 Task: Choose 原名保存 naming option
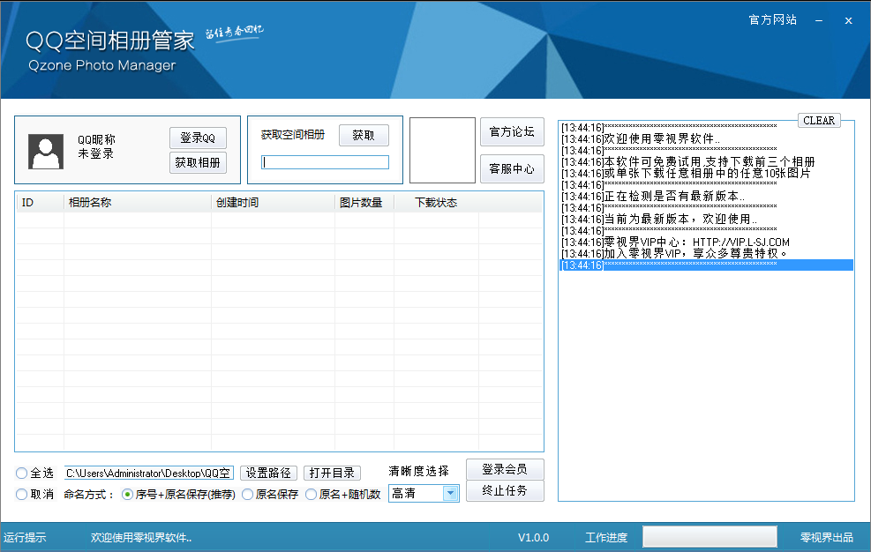[248, 495]
